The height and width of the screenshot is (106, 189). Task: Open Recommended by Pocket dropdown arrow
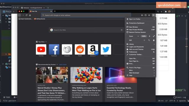click(57, 64)
